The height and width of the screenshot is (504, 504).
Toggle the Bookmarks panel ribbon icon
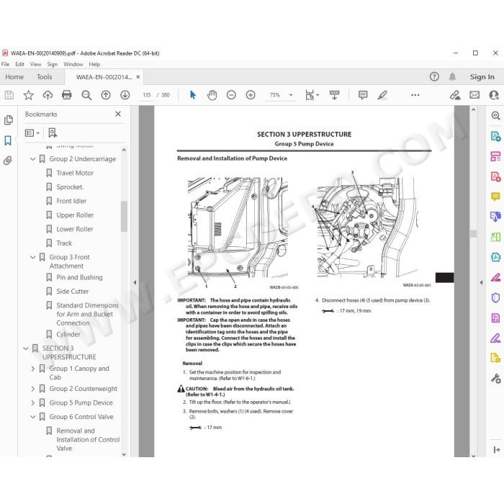pos(8,140)
